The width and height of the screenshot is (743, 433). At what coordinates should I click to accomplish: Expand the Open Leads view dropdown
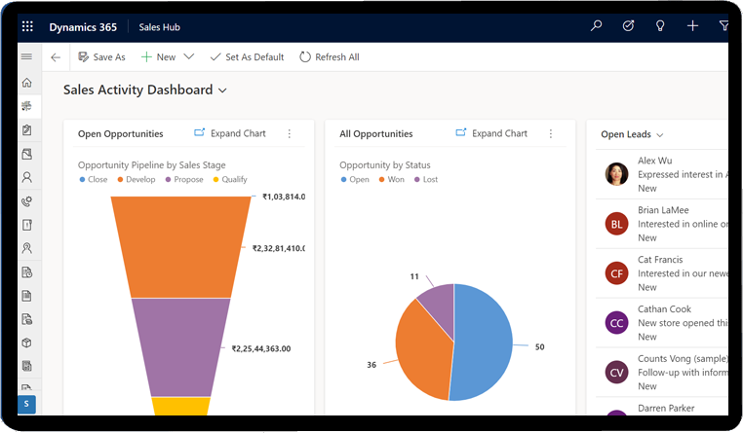(x=660, y=135)
